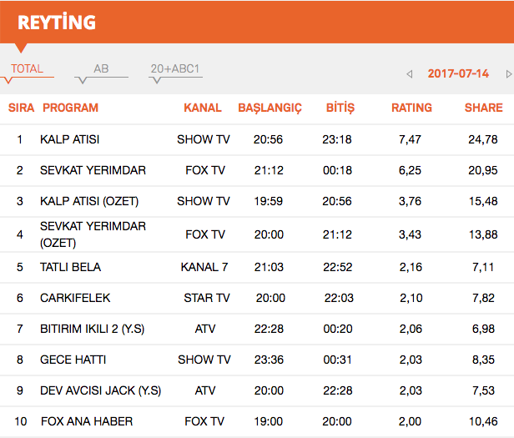The width and height of the screenshot is (514, 438).
Task: Open the 20+ABC1 tab
Action: [x=175, y=69]
